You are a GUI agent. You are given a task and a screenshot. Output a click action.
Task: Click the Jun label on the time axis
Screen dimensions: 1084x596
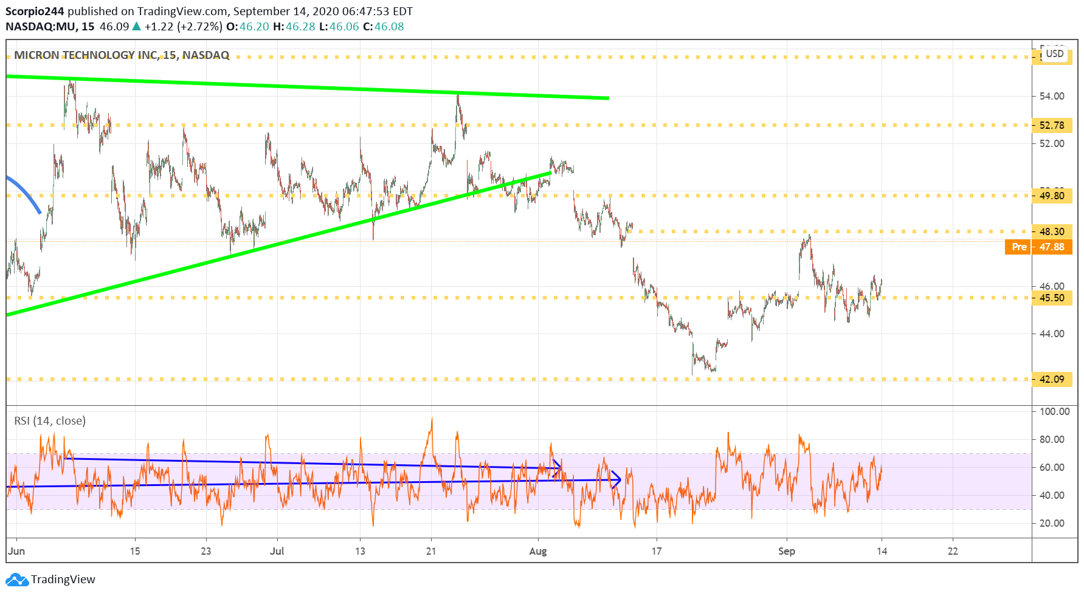16,551
